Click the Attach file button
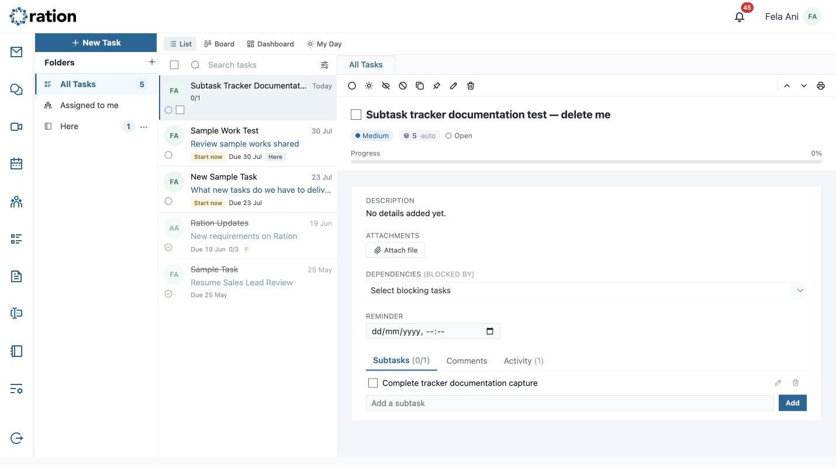Viewport: 836px width, 468px height. [x=396, y=250]
